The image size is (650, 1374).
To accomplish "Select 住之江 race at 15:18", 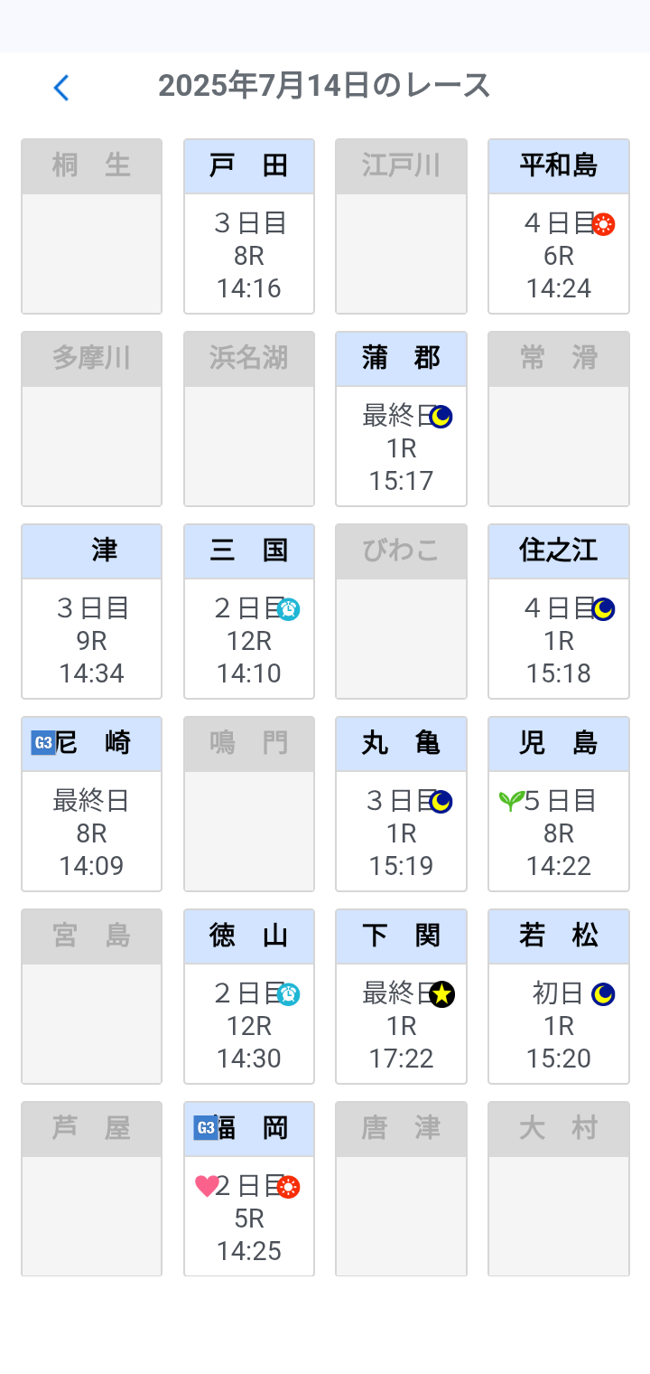I will point(559,642).
